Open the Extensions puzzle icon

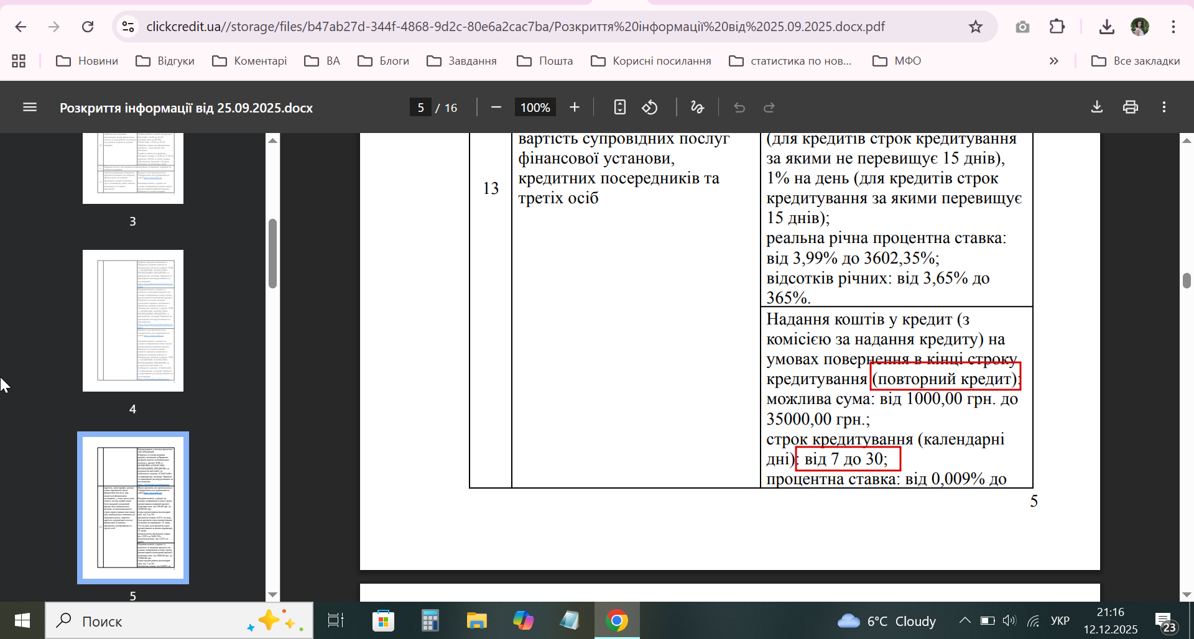[x=1057, y=27]
